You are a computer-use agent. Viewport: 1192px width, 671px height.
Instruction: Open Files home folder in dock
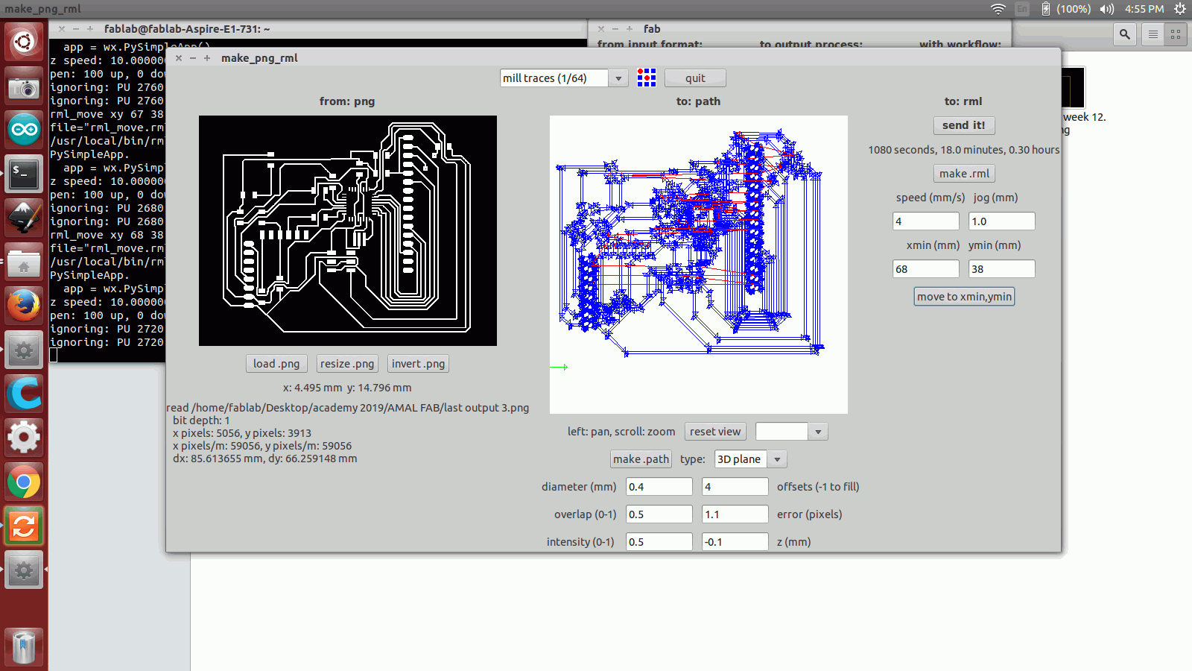tap(24, 262)
